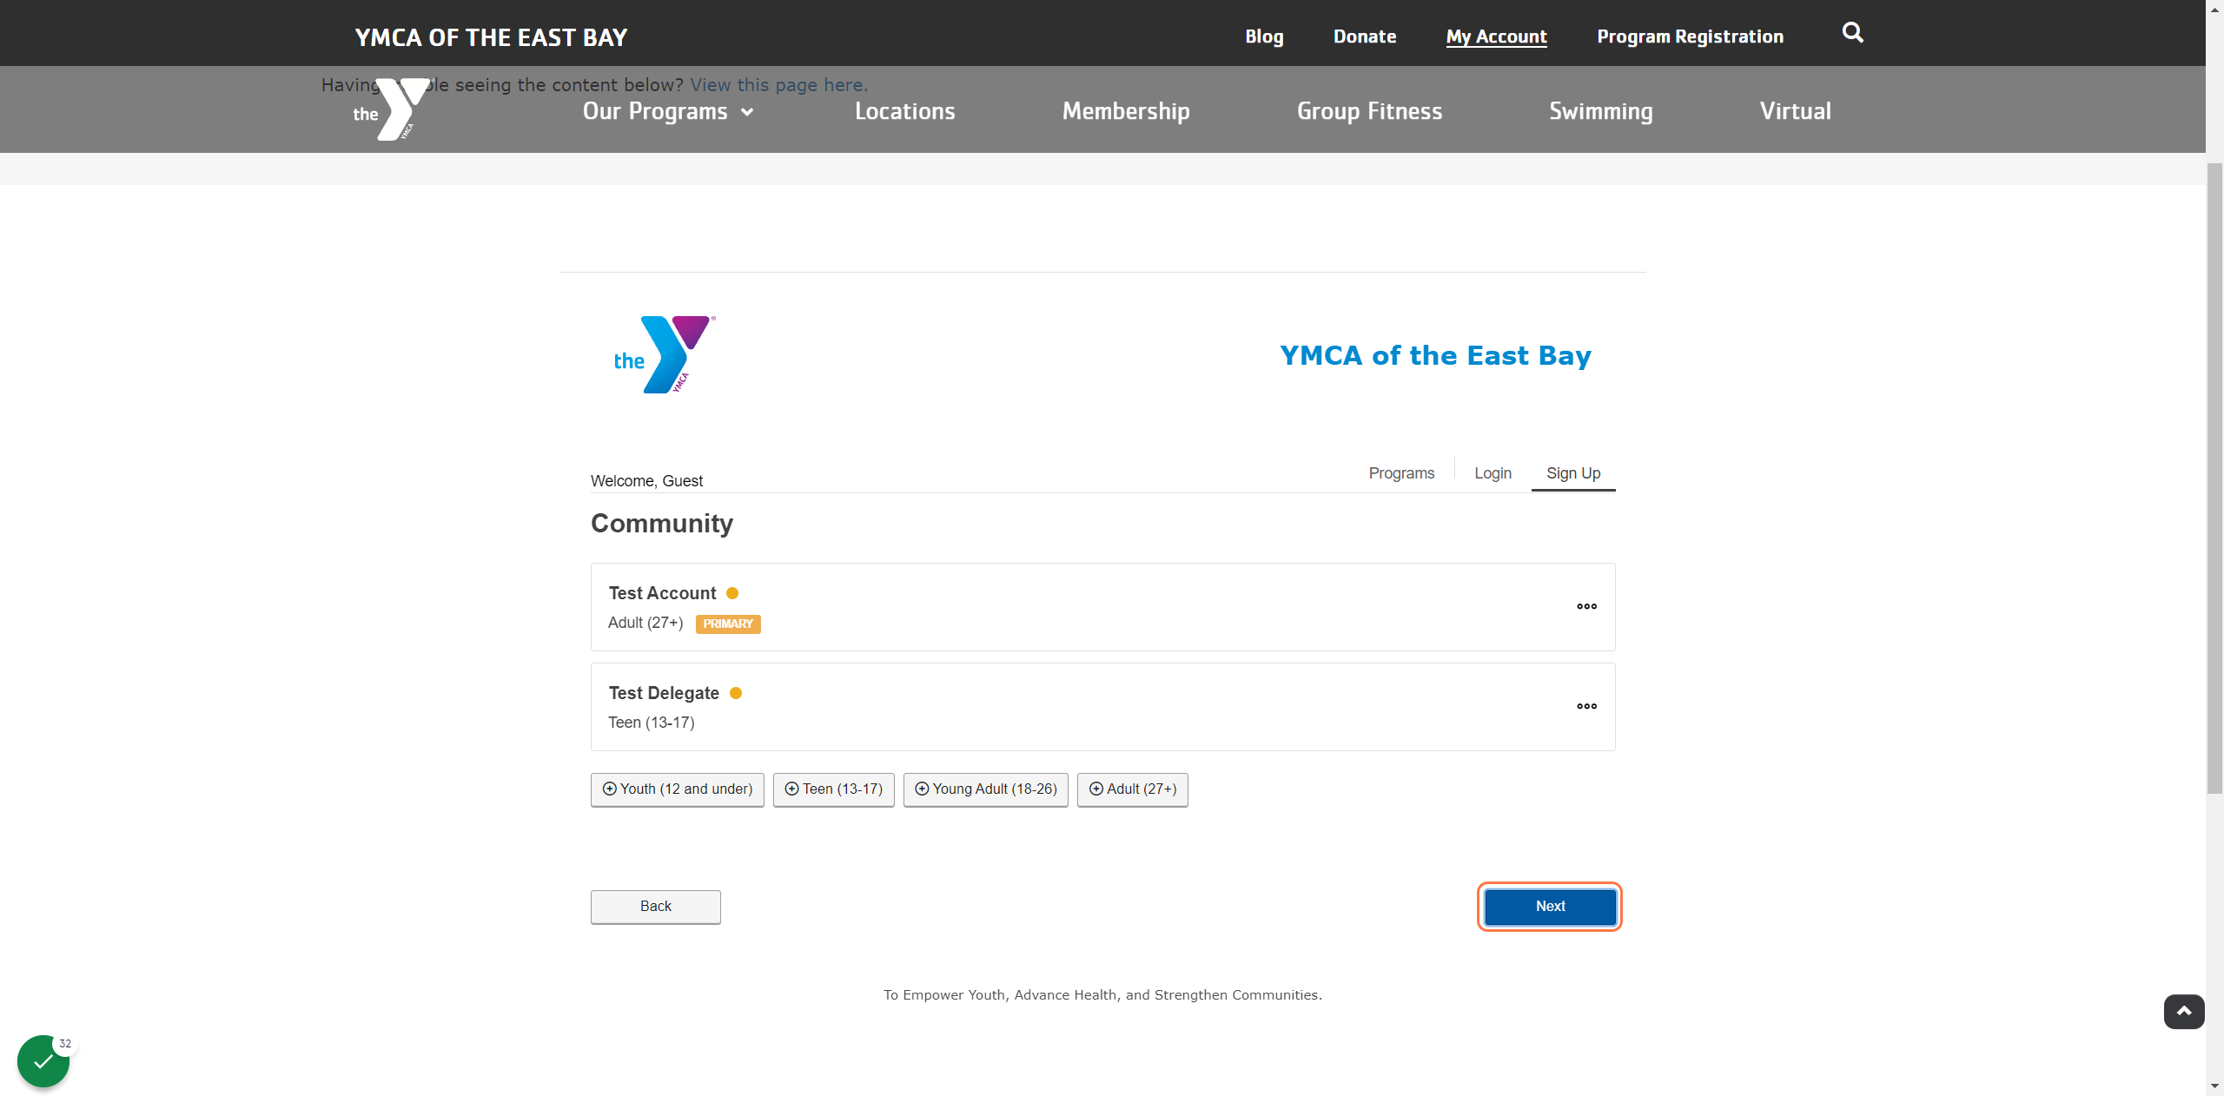Image resolution: width=2224 pixels, height=1096 pixels.
Task: Add a Youth (12 and under) member
Action: [678, 789]
